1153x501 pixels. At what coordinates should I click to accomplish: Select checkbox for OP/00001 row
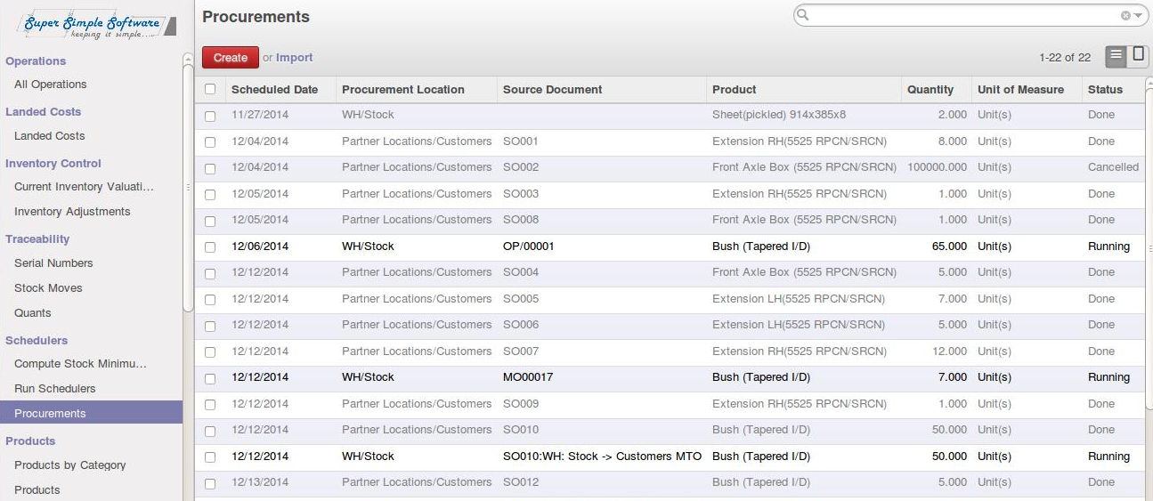[x=210, y=246]
